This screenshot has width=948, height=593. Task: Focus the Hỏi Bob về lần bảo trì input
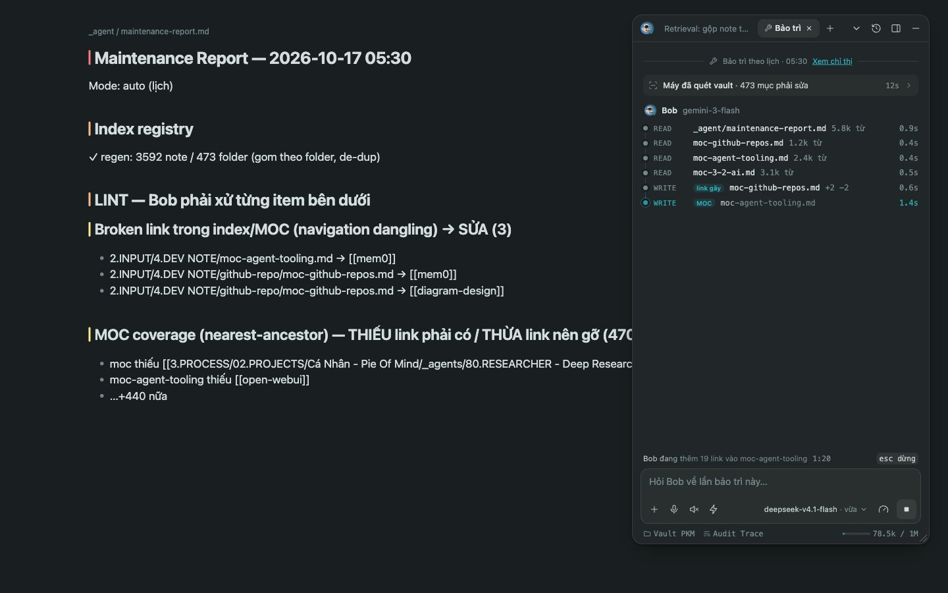click(781, 482)
